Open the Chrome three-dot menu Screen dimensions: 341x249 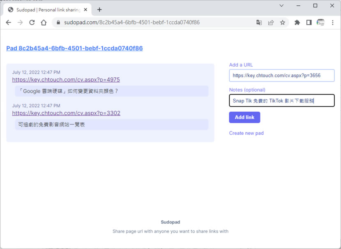click(x=333, y=23)
